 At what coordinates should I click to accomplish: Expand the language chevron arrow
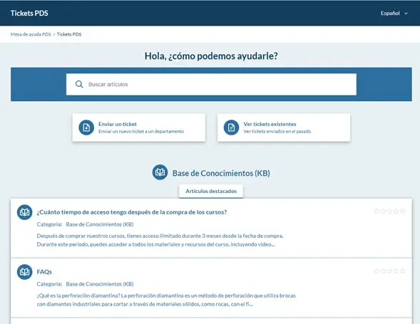[x=406, y=14]
